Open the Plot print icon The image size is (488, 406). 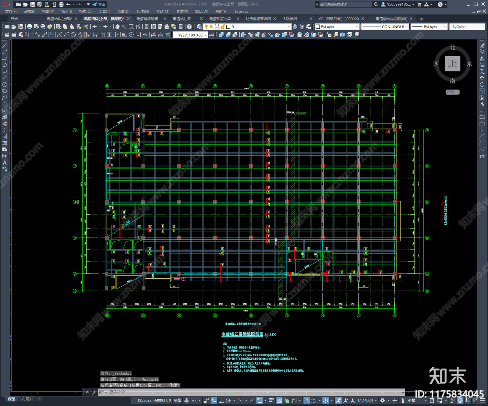click(29, 27)
